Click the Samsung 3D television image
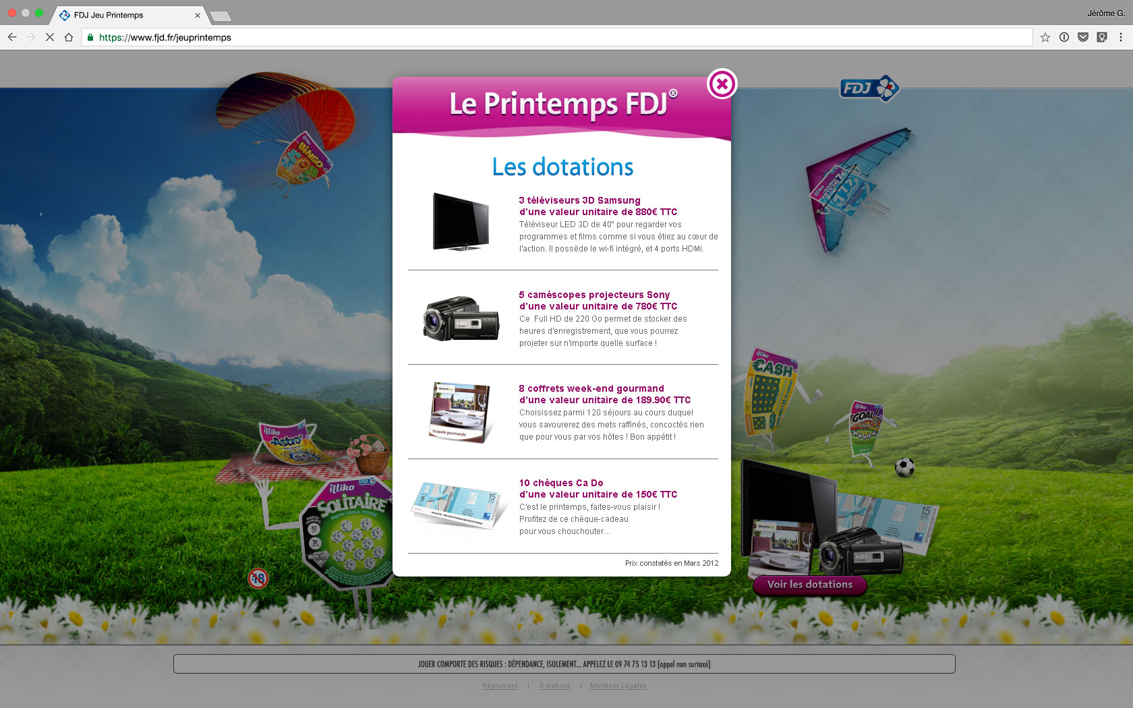 coord(461,222)
